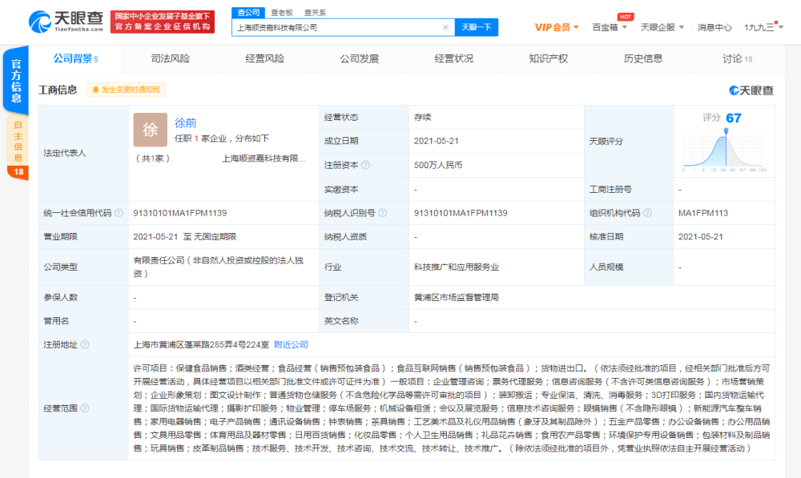Open the VIP会员 dropdown
Image resolution: width=801 pixels, height=478 pixels.
(557, 27)
